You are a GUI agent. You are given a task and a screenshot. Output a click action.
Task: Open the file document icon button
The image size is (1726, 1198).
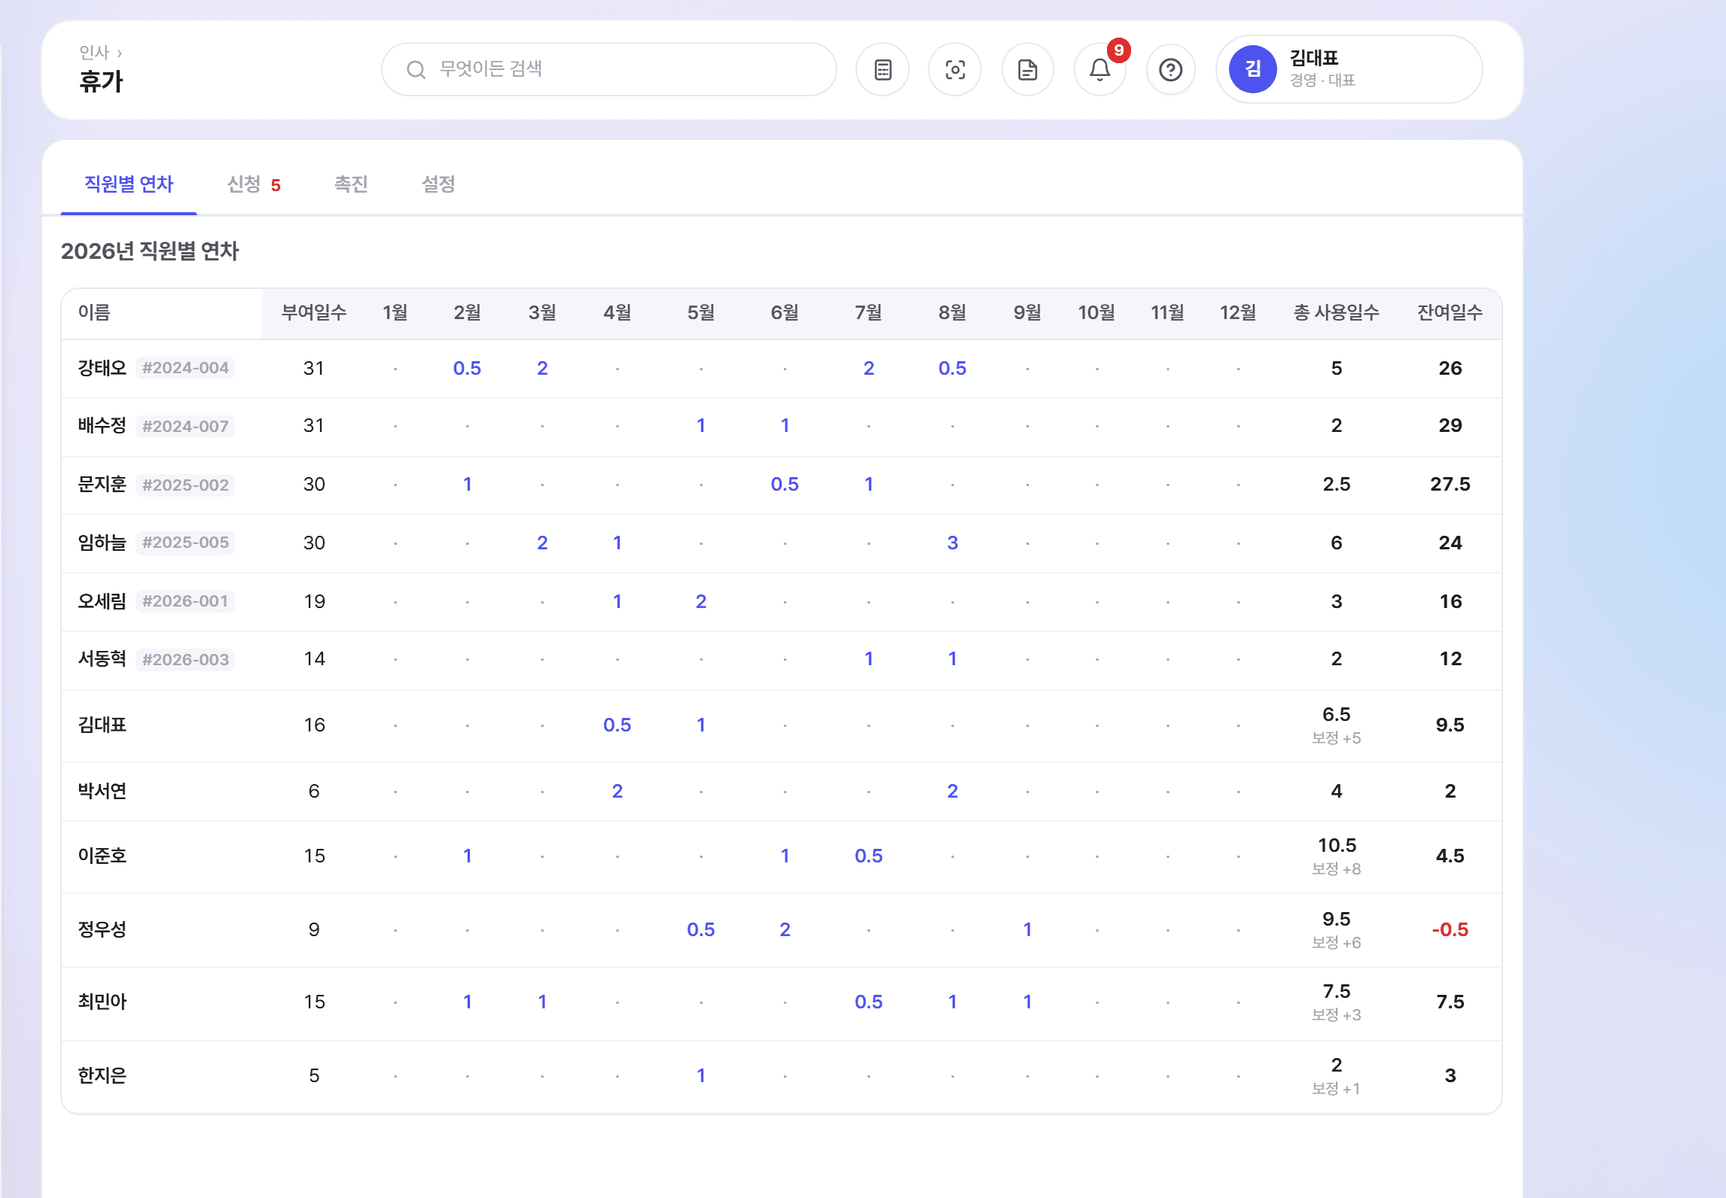pyautogui.click(x=1027, y=70)
